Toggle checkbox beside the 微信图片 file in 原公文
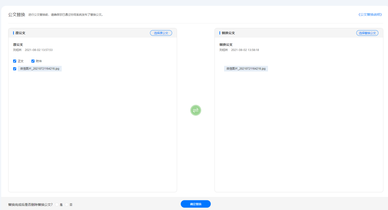The width and height of the screenshot is (388, 210). pyautogui.click(x=15, y=69)
